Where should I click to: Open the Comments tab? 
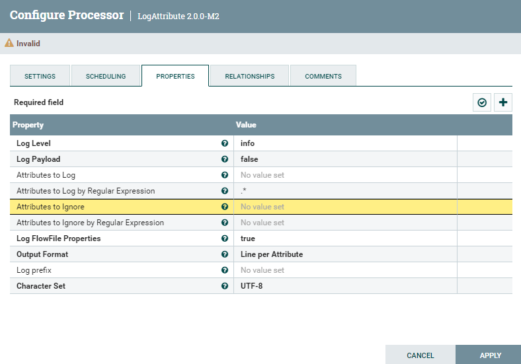323,76
